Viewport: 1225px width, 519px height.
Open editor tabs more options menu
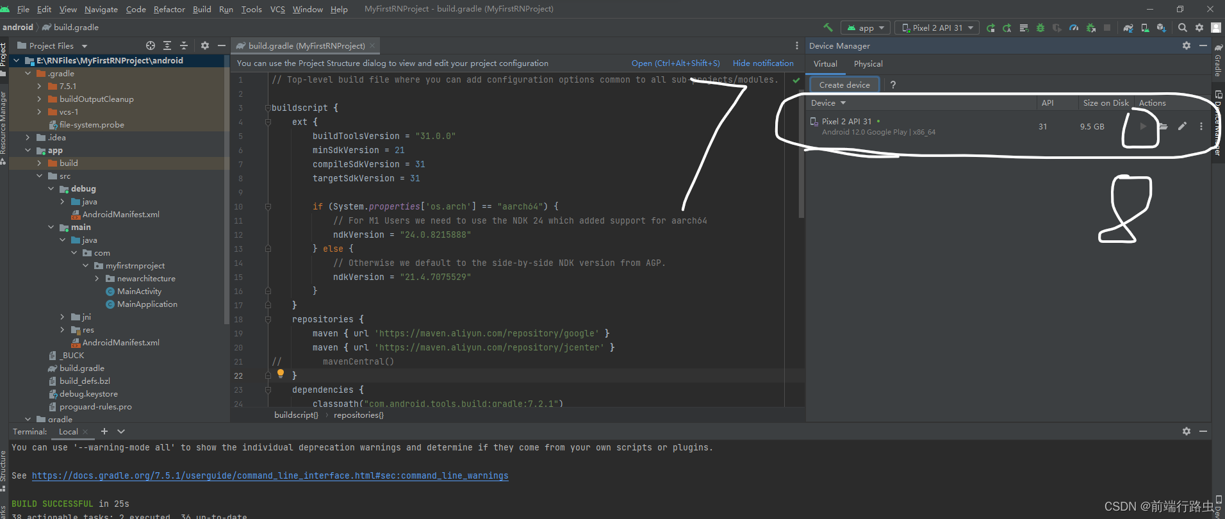click(797, 45)
